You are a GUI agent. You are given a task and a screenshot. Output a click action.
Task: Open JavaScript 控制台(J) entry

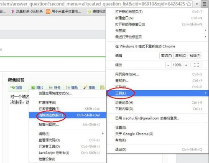(68, 153)
